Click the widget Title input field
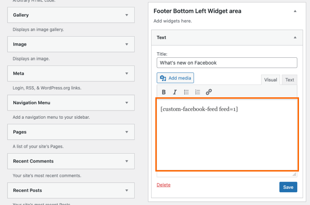 227,63
